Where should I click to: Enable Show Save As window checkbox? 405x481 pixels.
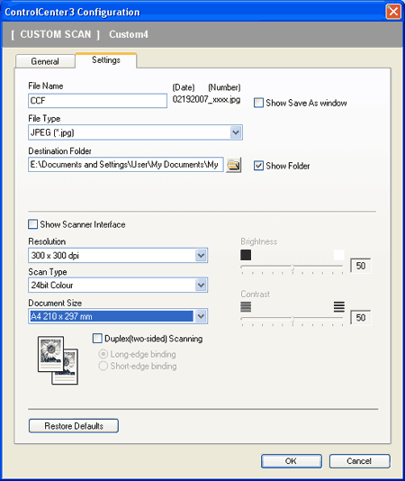258,103
